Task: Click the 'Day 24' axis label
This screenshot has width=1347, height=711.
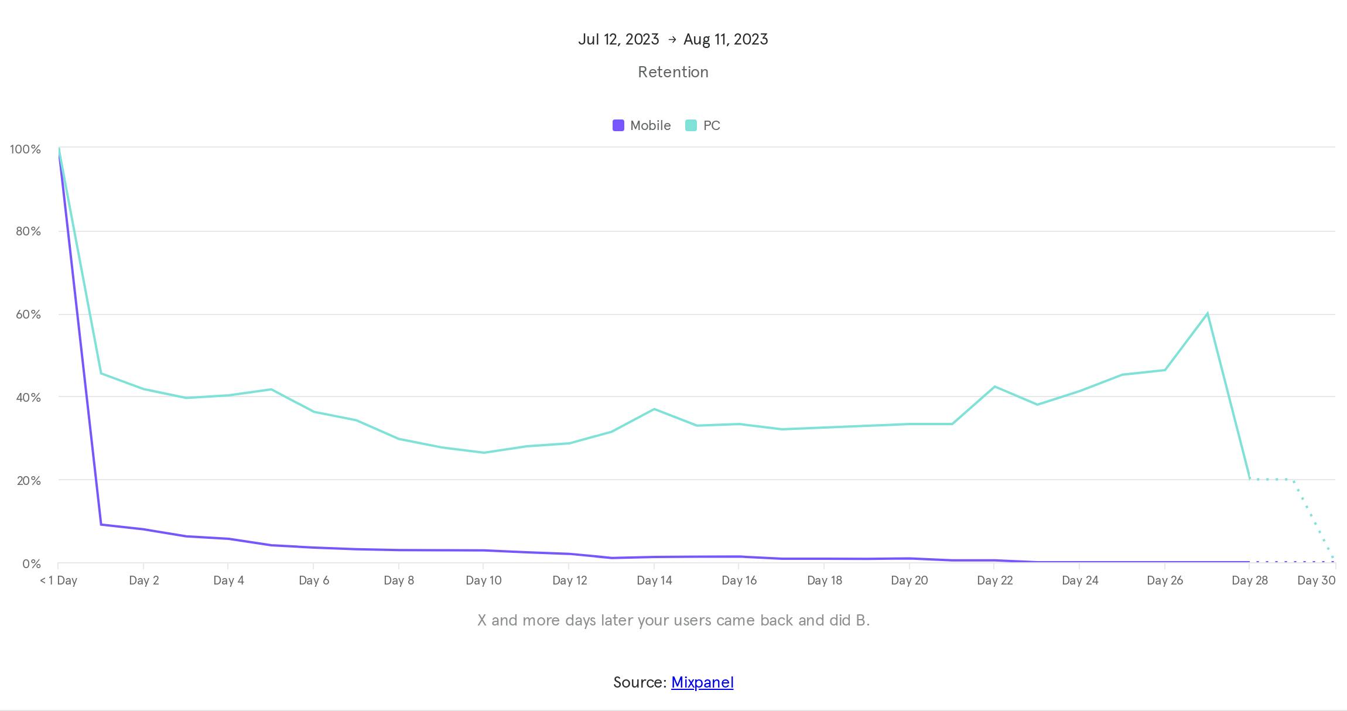Action: point(1080,580)
